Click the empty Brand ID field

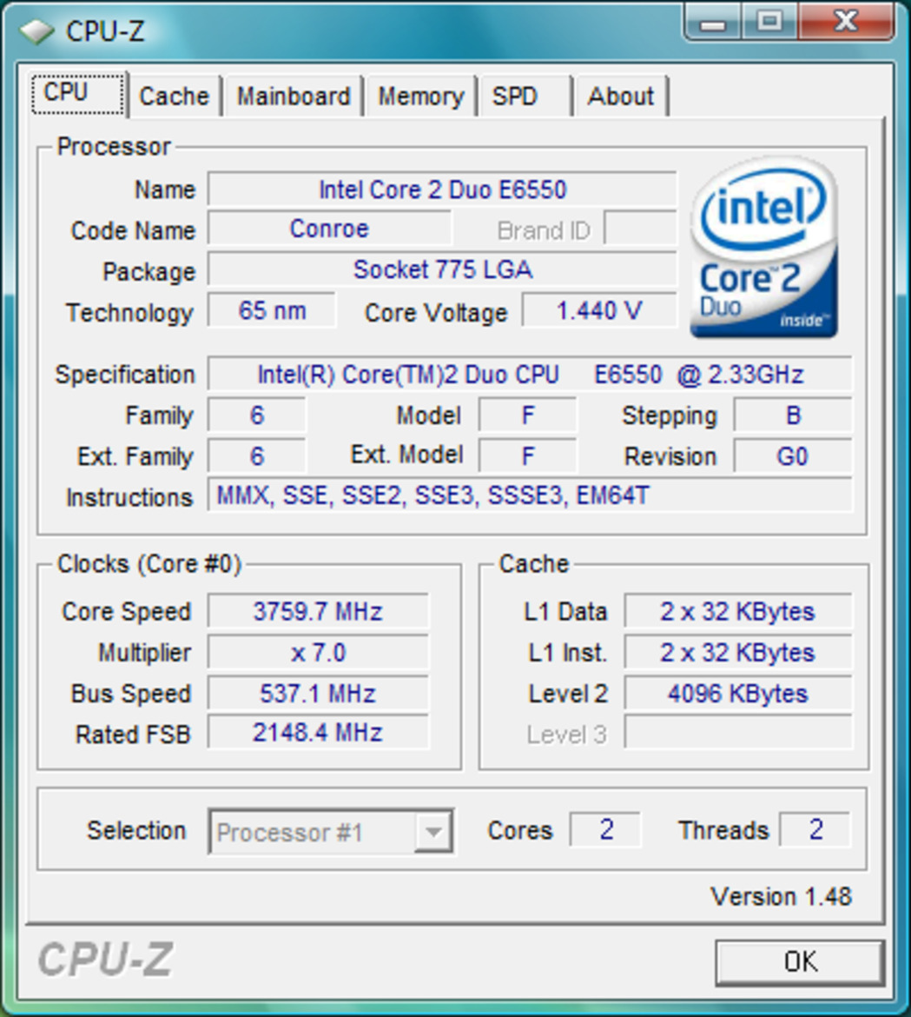coord(640,228)
